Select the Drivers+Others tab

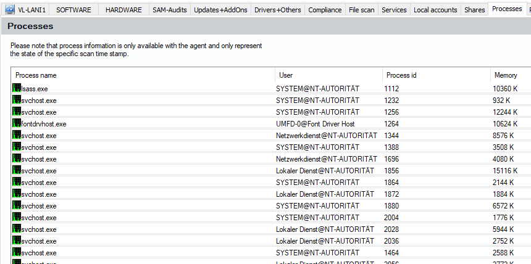(x=277, y=10)
